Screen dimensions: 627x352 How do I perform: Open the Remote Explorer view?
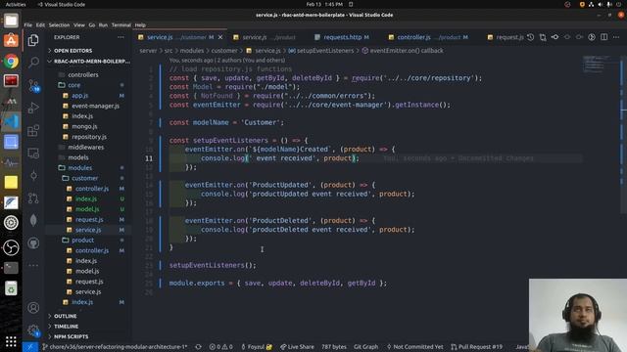[x=33, y=154]
